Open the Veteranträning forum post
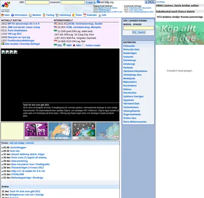204x198 pixels. pyautogui.click(x=19, y=161)
